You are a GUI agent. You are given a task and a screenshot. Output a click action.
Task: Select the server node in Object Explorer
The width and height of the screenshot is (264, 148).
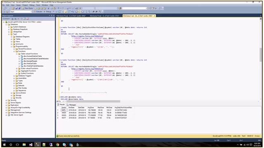tap(24, 22)
